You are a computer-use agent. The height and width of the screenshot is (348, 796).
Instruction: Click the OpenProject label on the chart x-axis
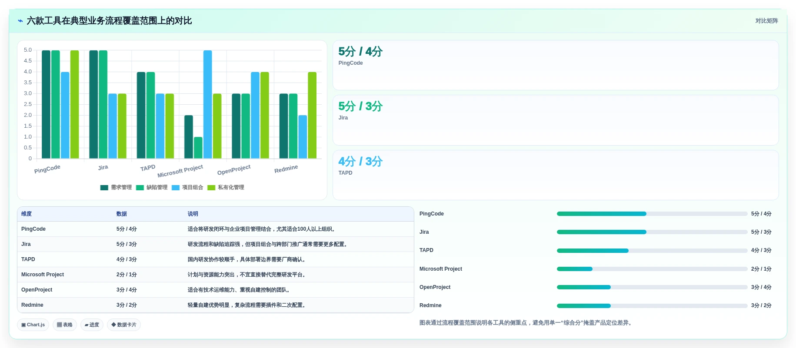click(234, 169)
